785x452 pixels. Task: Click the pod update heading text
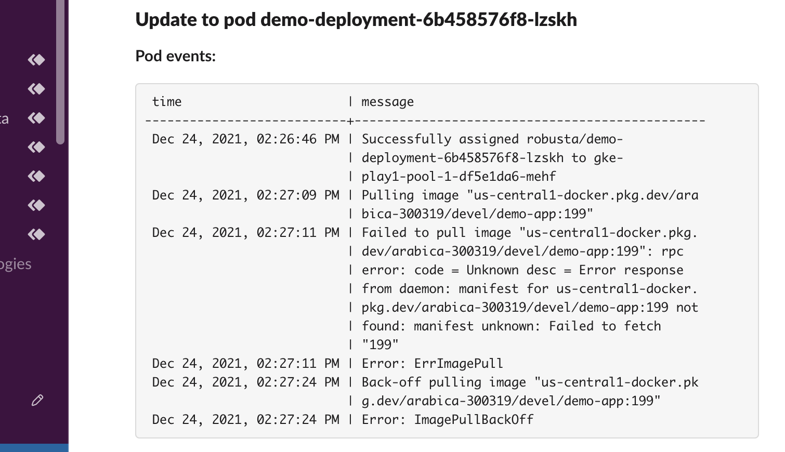coord(356,19)
